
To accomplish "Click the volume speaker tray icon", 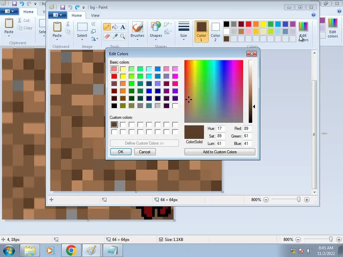I will click(x=309, y=250).
